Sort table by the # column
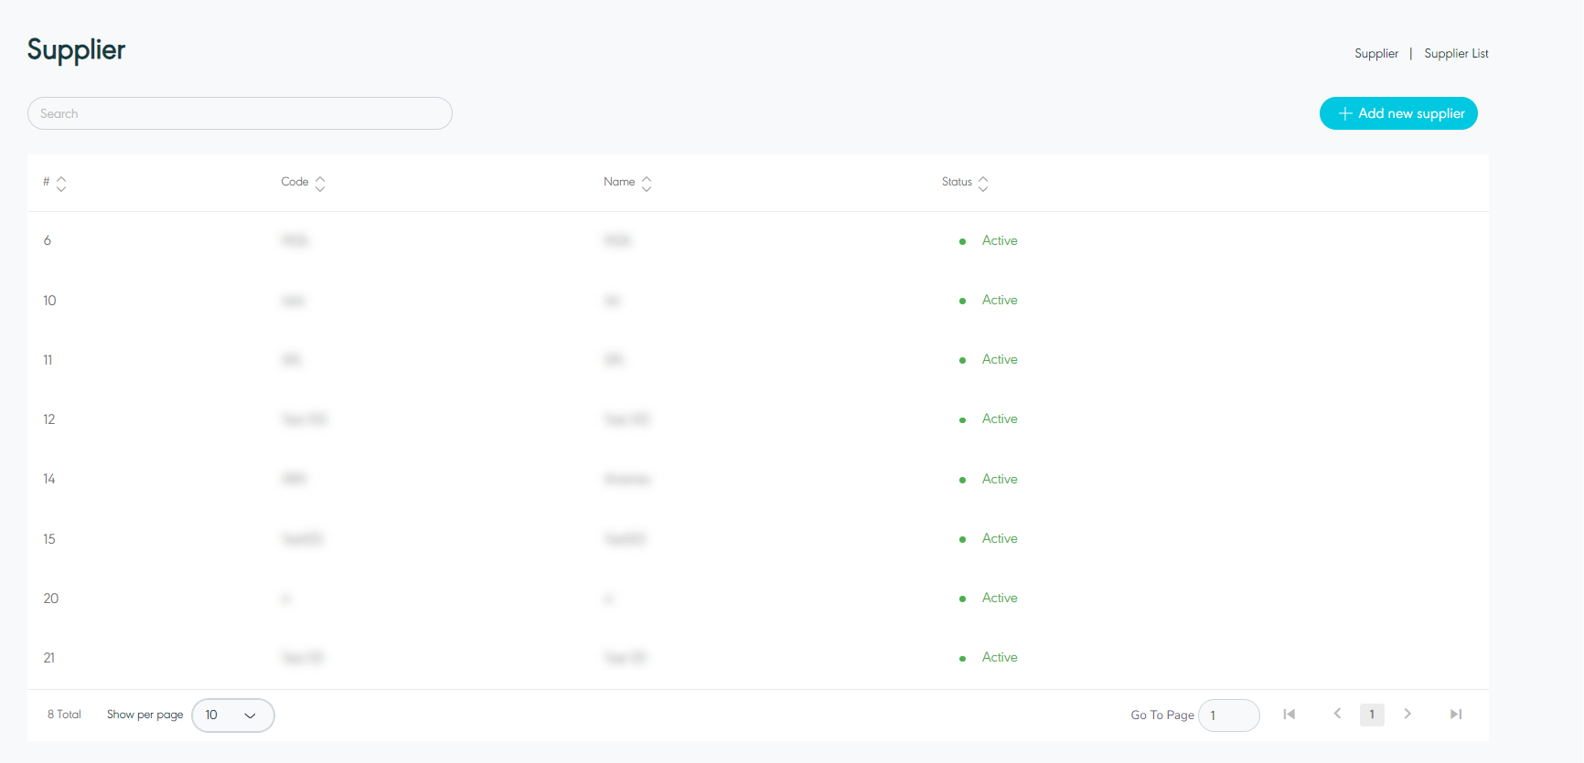The height and width of the screenshot is (763, 1584). (61, 184)
